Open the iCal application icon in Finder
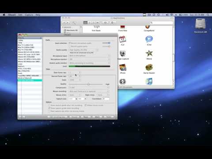 tap(122, 39)
